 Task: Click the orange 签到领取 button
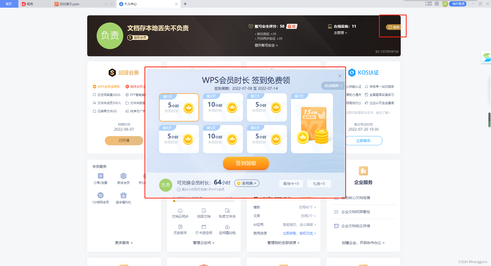click(246, 163)
